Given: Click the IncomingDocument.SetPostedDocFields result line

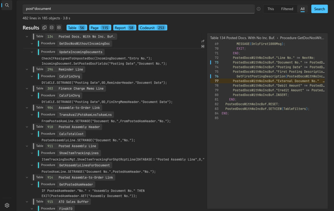Looking at the screenshot, I should click(x=104, y=64).
